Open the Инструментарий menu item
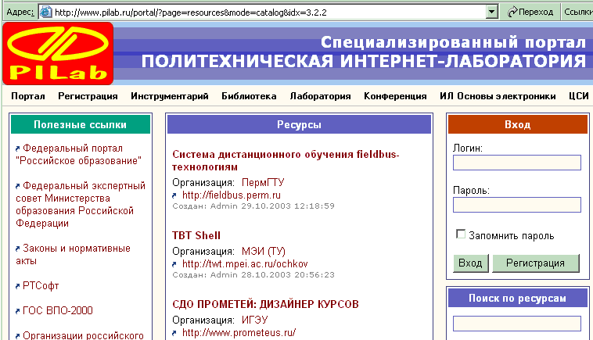 pyautogui.click(x=170, y=96)
